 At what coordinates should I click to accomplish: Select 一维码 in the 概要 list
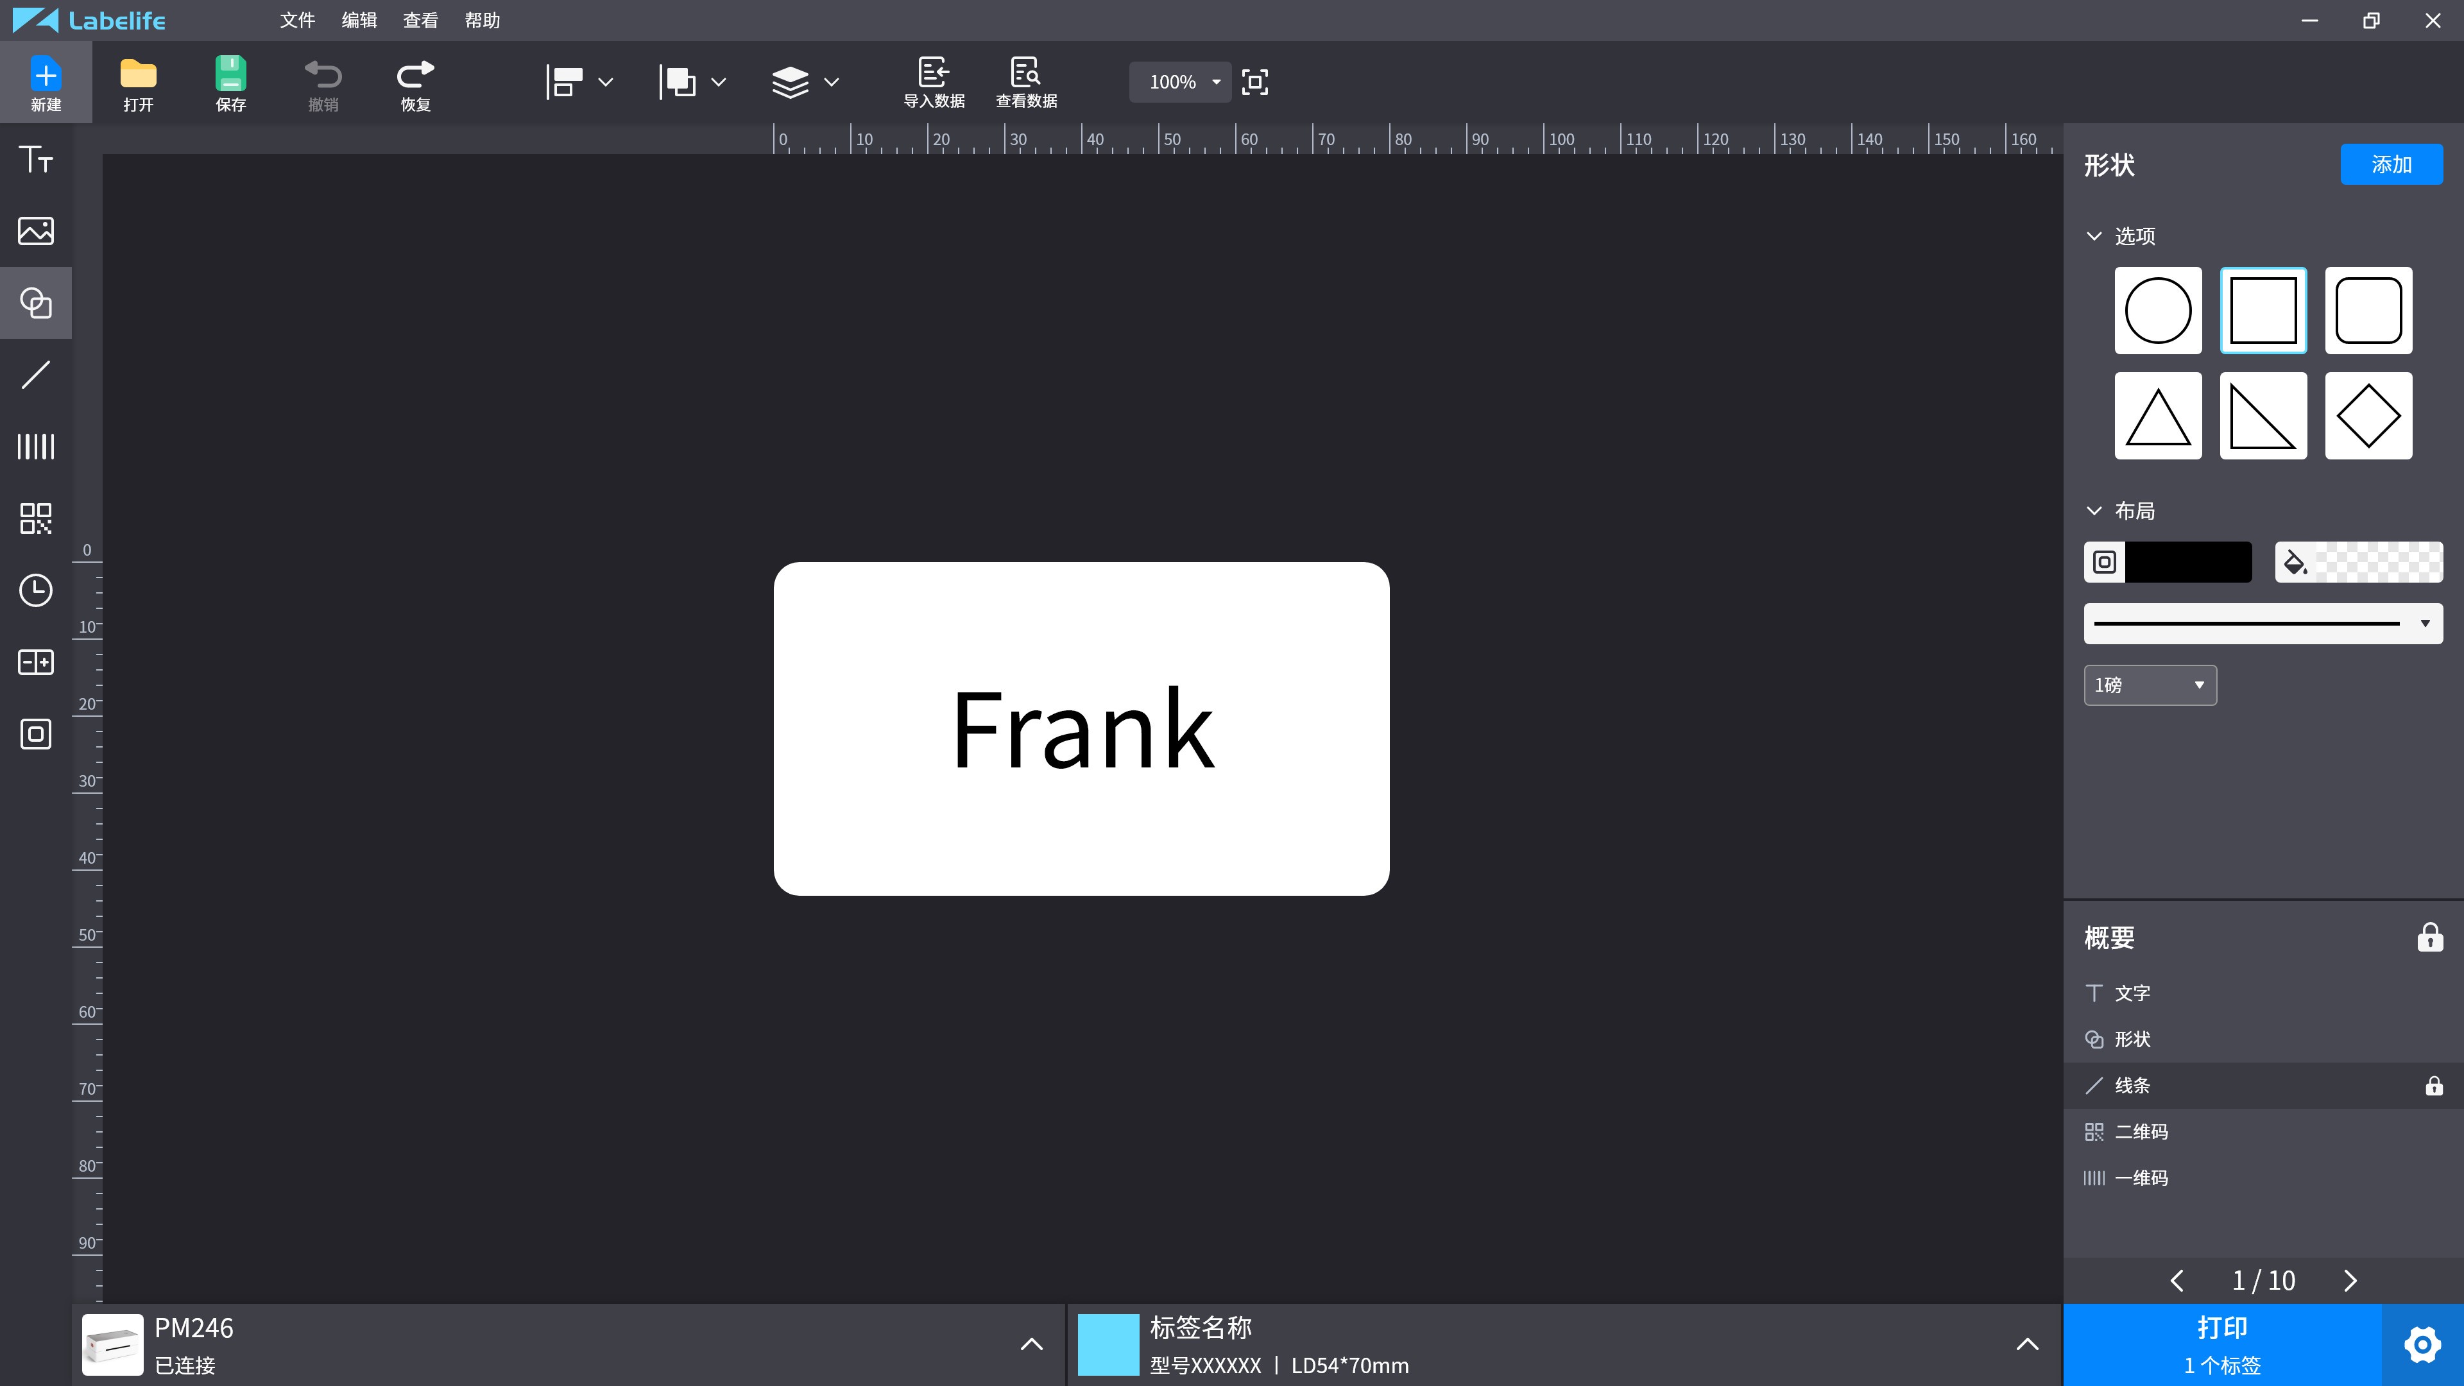click(x=2263, y=1177)
